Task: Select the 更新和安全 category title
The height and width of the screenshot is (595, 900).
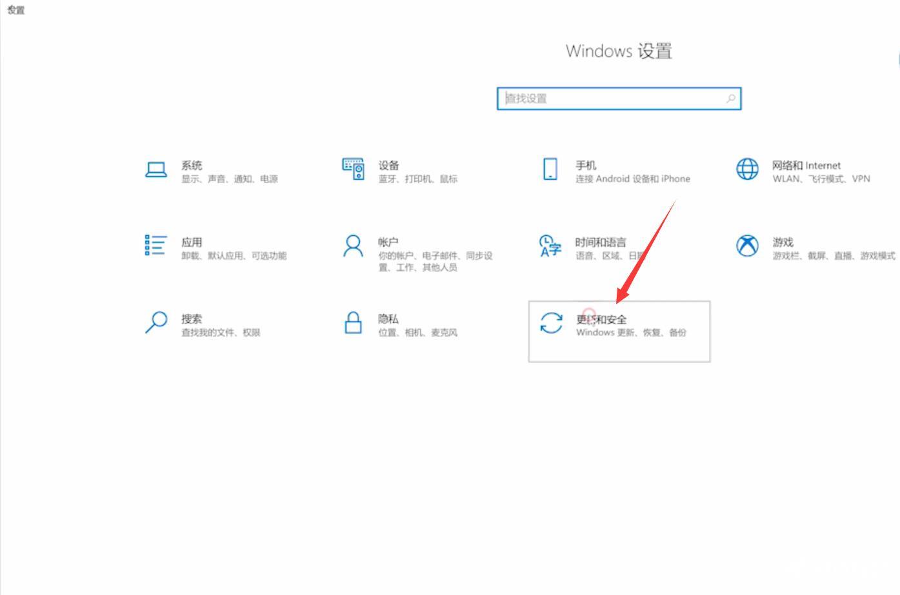Action: (x=601, y=319)
